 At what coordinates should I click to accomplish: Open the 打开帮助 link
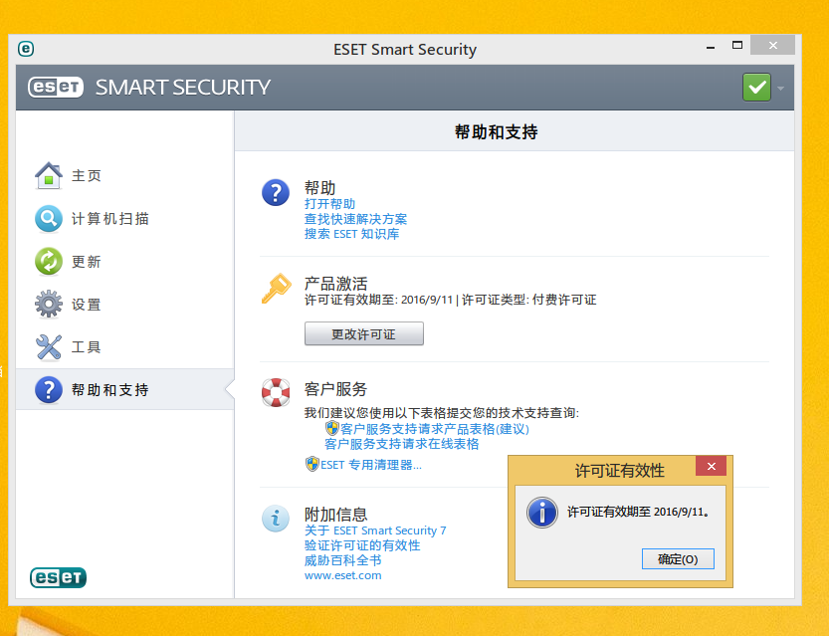pos(329,204)
